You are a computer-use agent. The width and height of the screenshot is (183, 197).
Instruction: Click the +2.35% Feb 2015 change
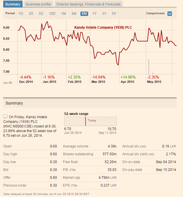point(74,77)
